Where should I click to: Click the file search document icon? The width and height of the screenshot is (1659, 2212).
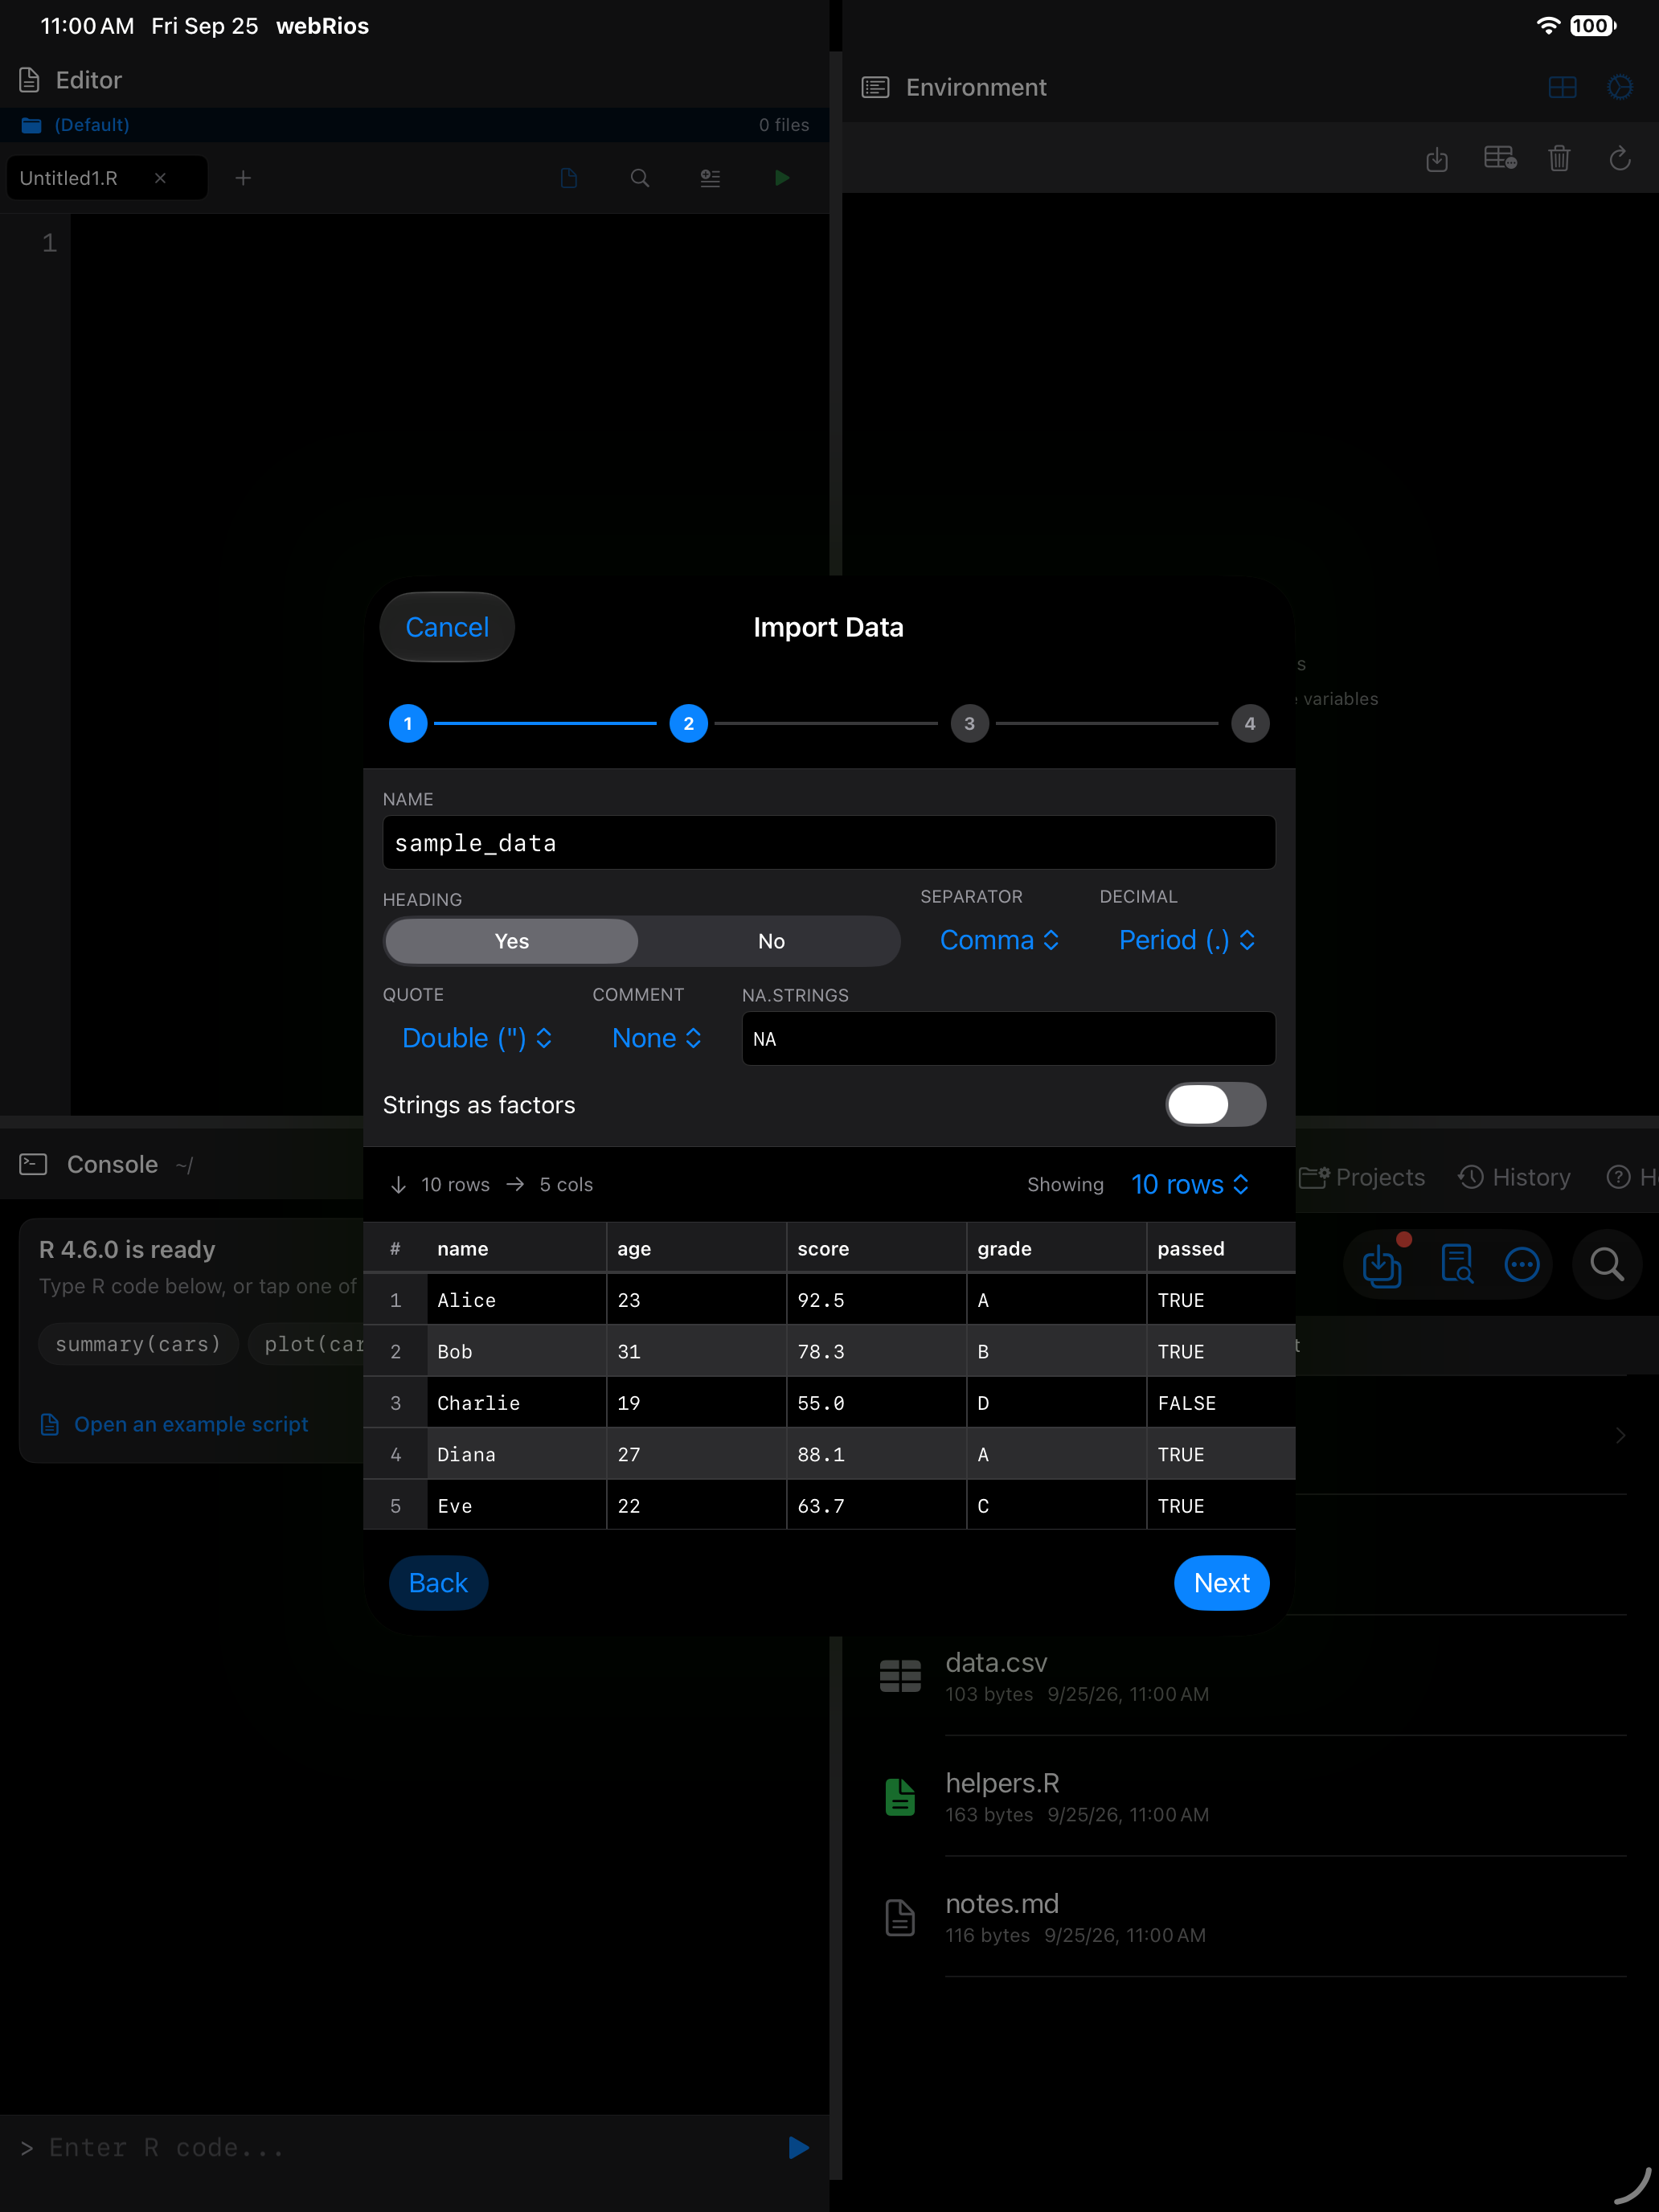pyautogui.click(x=1457, y=1264)
